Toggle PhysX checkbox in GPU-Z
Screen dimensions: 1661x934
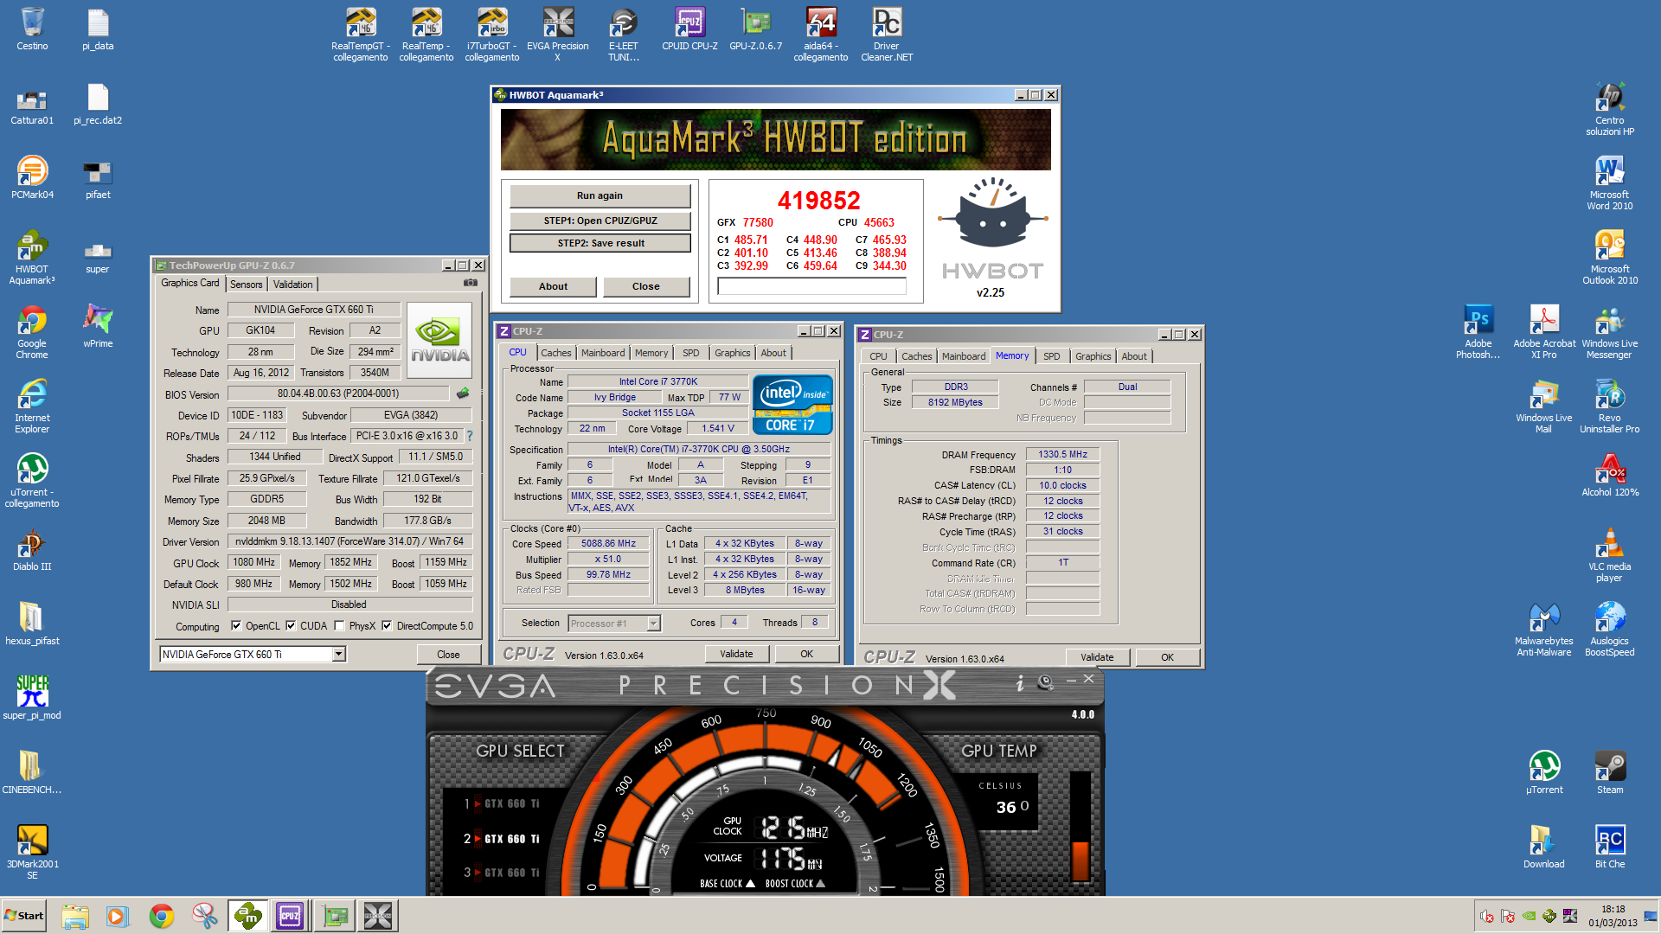339,625
